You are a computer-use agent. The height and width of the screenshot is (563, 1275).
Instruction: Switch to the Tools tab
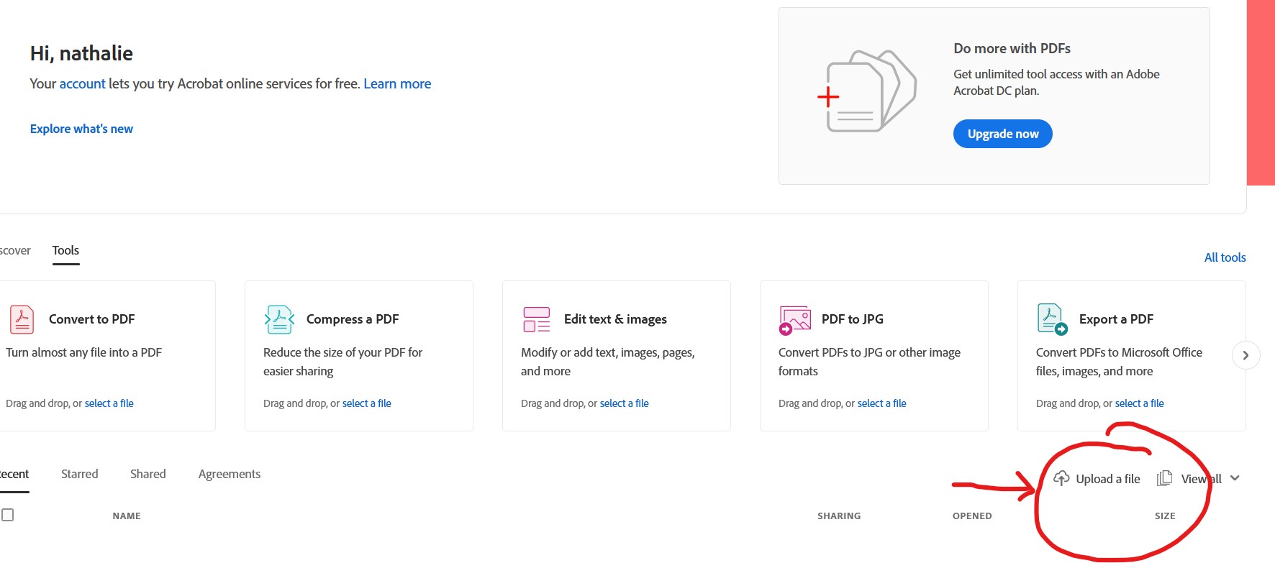(65, 250)
